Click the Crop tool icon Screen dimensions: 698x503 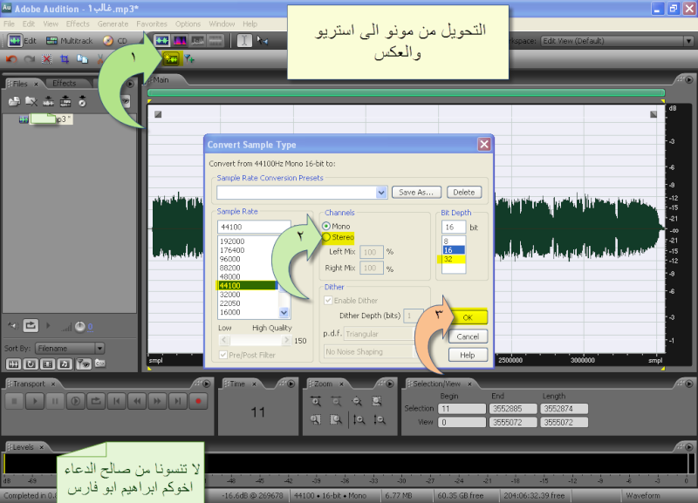coord(64,58)
